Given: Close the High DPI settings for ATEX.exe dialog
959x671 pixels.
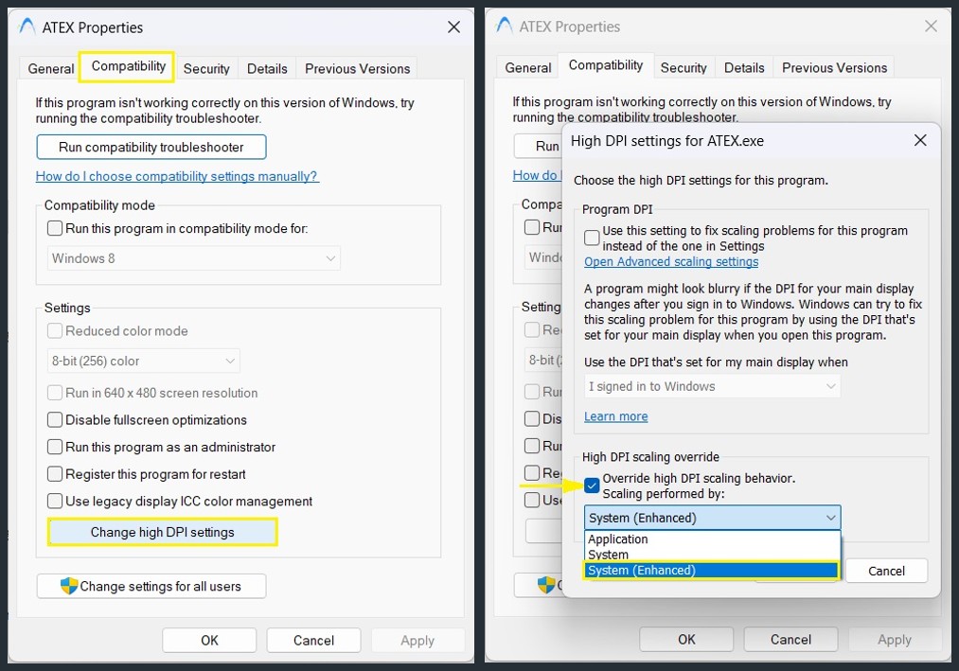Looking at the screenshot, I should 920,141.
